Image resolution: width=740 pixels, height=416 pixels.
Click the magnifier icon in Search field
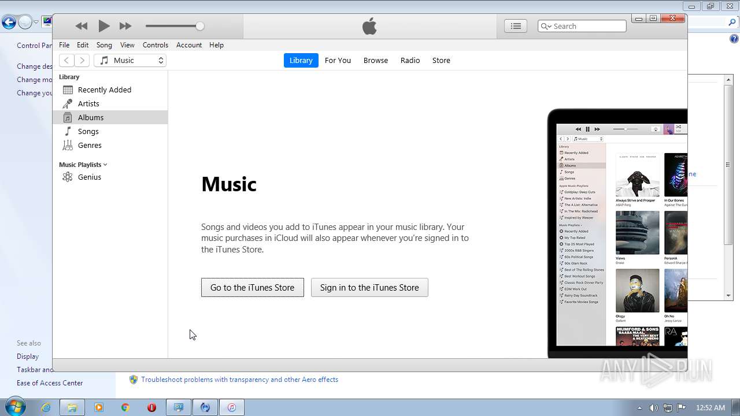coord(545,26)
